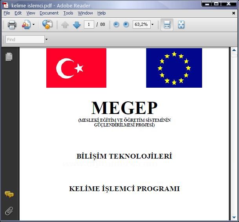Open the Find options dropdown arrow
The image size is (239, 222).
coord(46,40)
